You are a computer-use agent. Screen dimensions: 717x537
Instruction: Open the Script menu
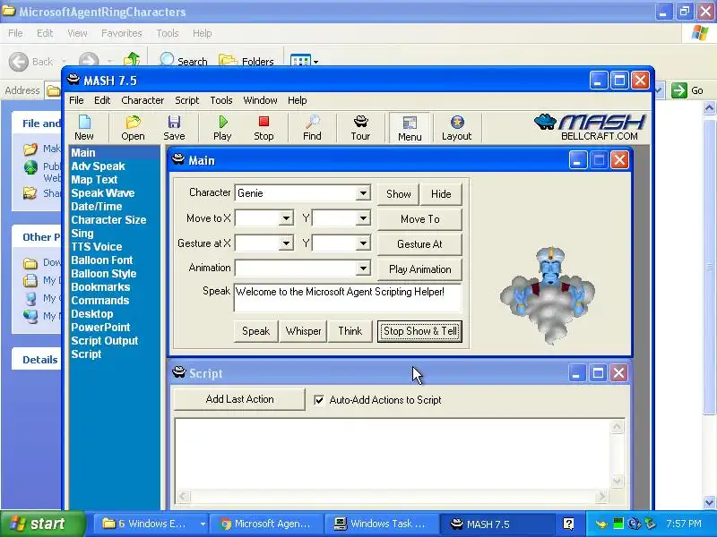[x=187, y=100]
